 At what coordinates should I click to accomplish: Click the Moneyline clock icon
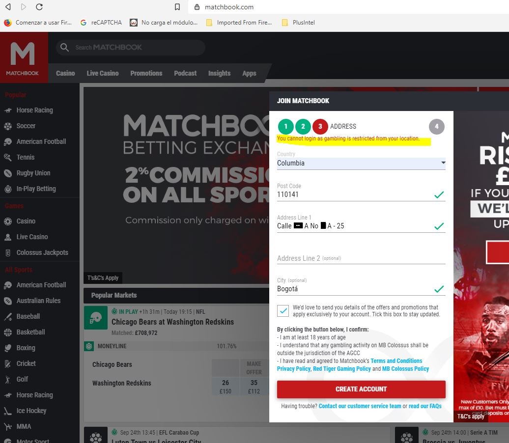[x=89, y=346]
